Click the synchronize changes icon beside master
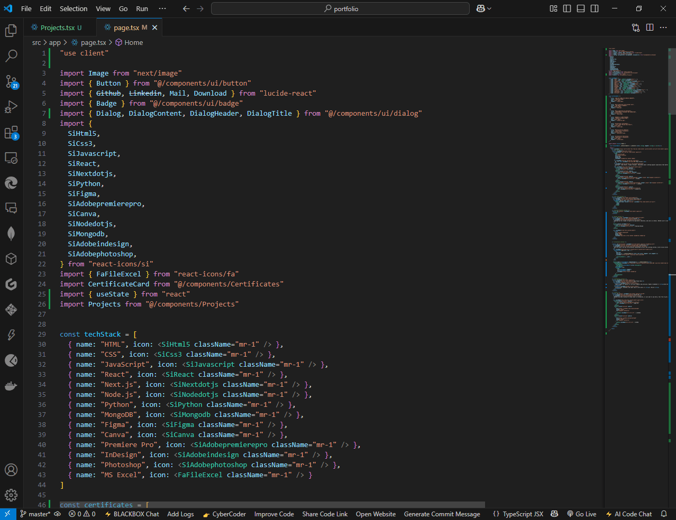Viewport: 676px width, 520px height. (x=57, y=514)
